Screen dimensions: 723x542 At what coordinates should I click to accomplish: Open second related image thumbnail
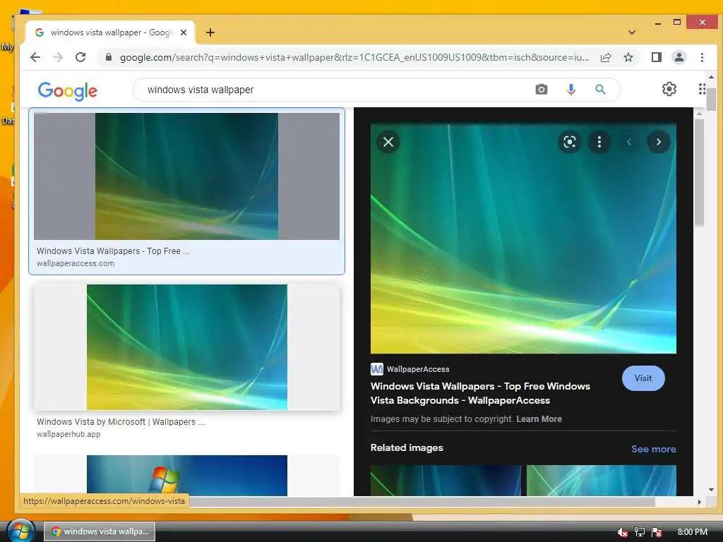pos(602,480)
